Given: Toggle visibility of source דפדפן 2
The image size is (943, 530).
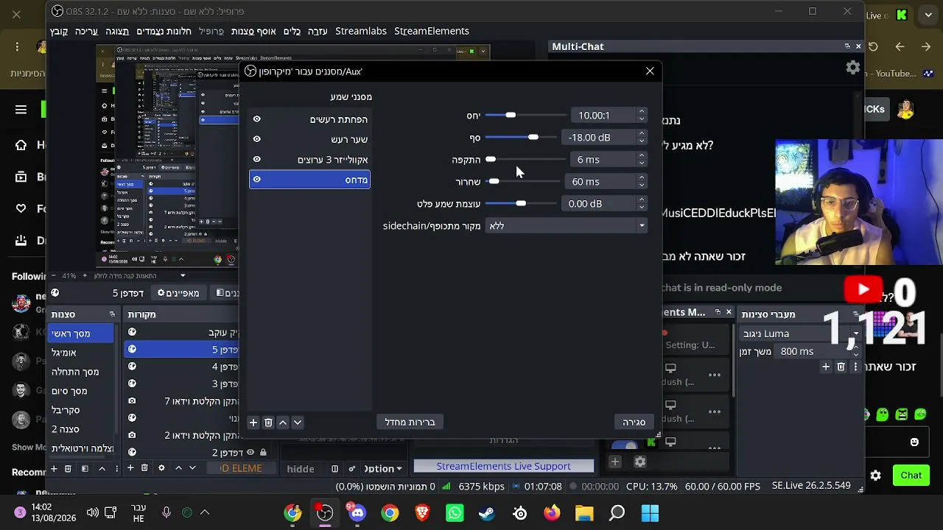Looking at the screenshot, I should [x=250, y=453].
